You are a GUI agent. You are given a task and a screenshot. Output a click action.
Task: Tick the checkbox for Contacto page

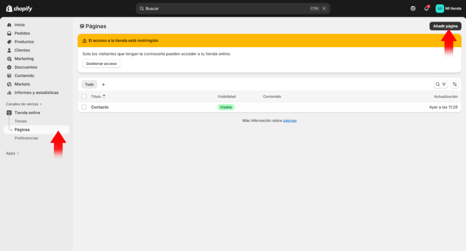84,107
